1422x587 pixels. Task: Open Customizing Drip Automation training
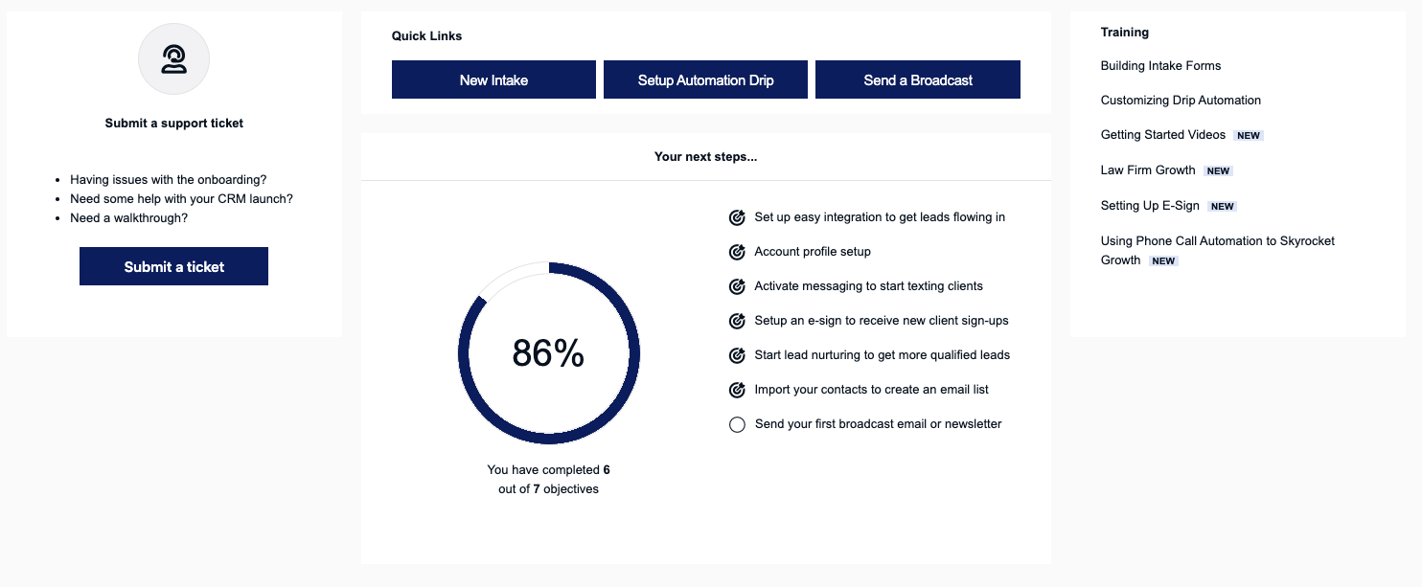[1181, 101]
